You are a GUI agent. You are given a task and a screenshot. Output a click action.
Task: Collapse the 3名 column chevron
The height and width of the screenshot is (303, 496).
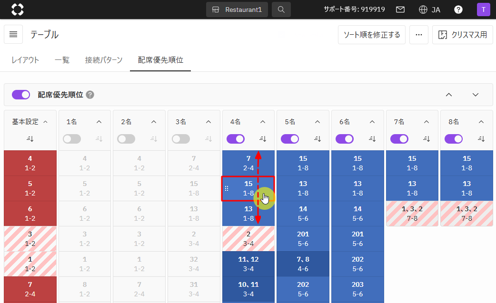click(x=208, y=122)
